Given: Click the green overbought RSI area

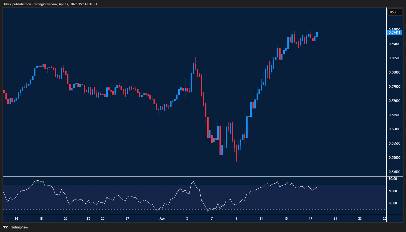Looking at the screenshot, I should (x=38, y=183).
